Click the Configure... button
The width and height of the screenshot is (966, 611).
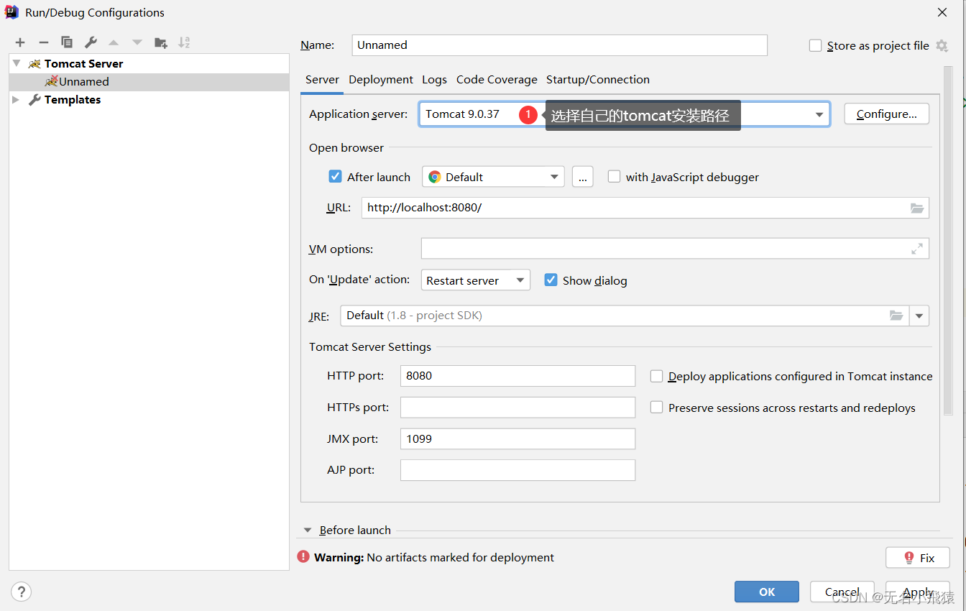click(886, 114)
